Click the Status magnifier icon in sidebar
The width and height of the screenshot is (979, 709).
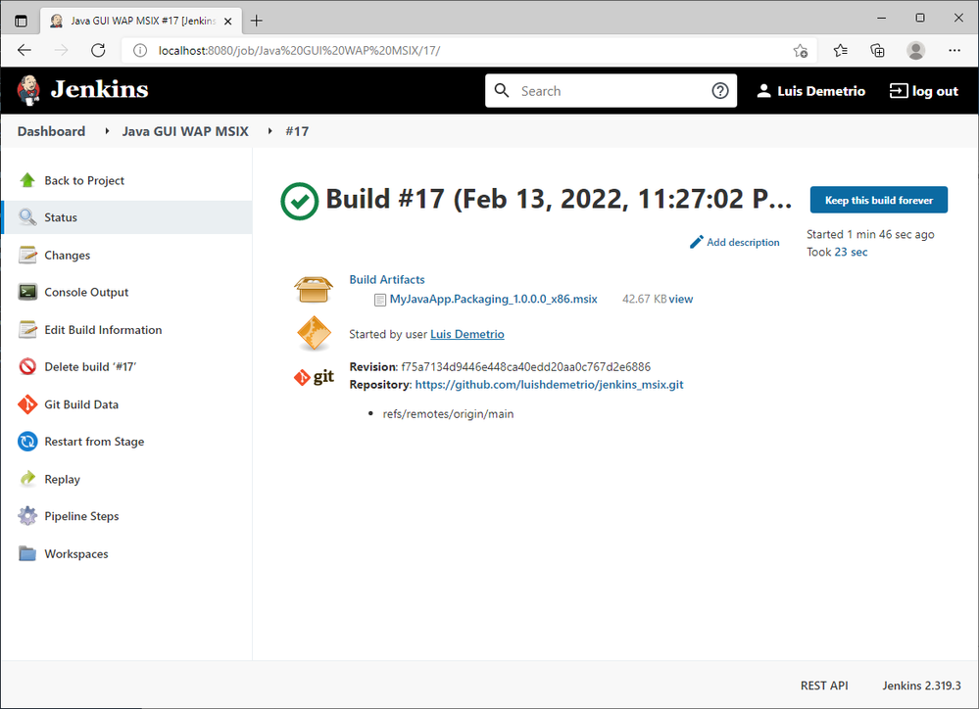27,217
